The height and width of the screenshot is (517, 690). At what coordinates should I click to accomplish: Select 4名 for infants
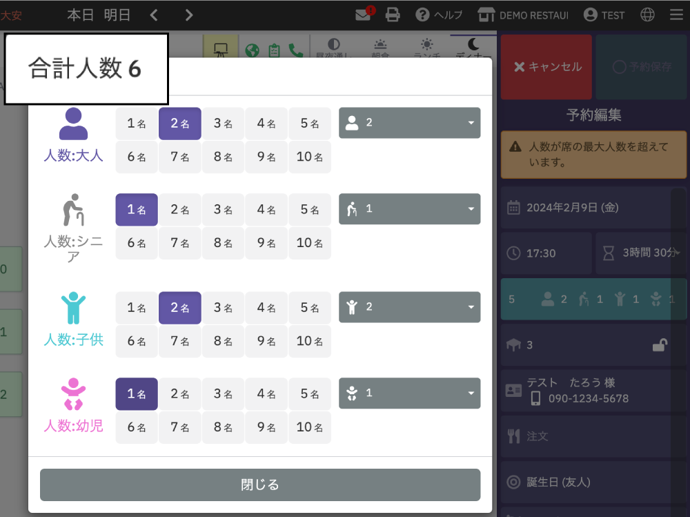tap(266, 393)
